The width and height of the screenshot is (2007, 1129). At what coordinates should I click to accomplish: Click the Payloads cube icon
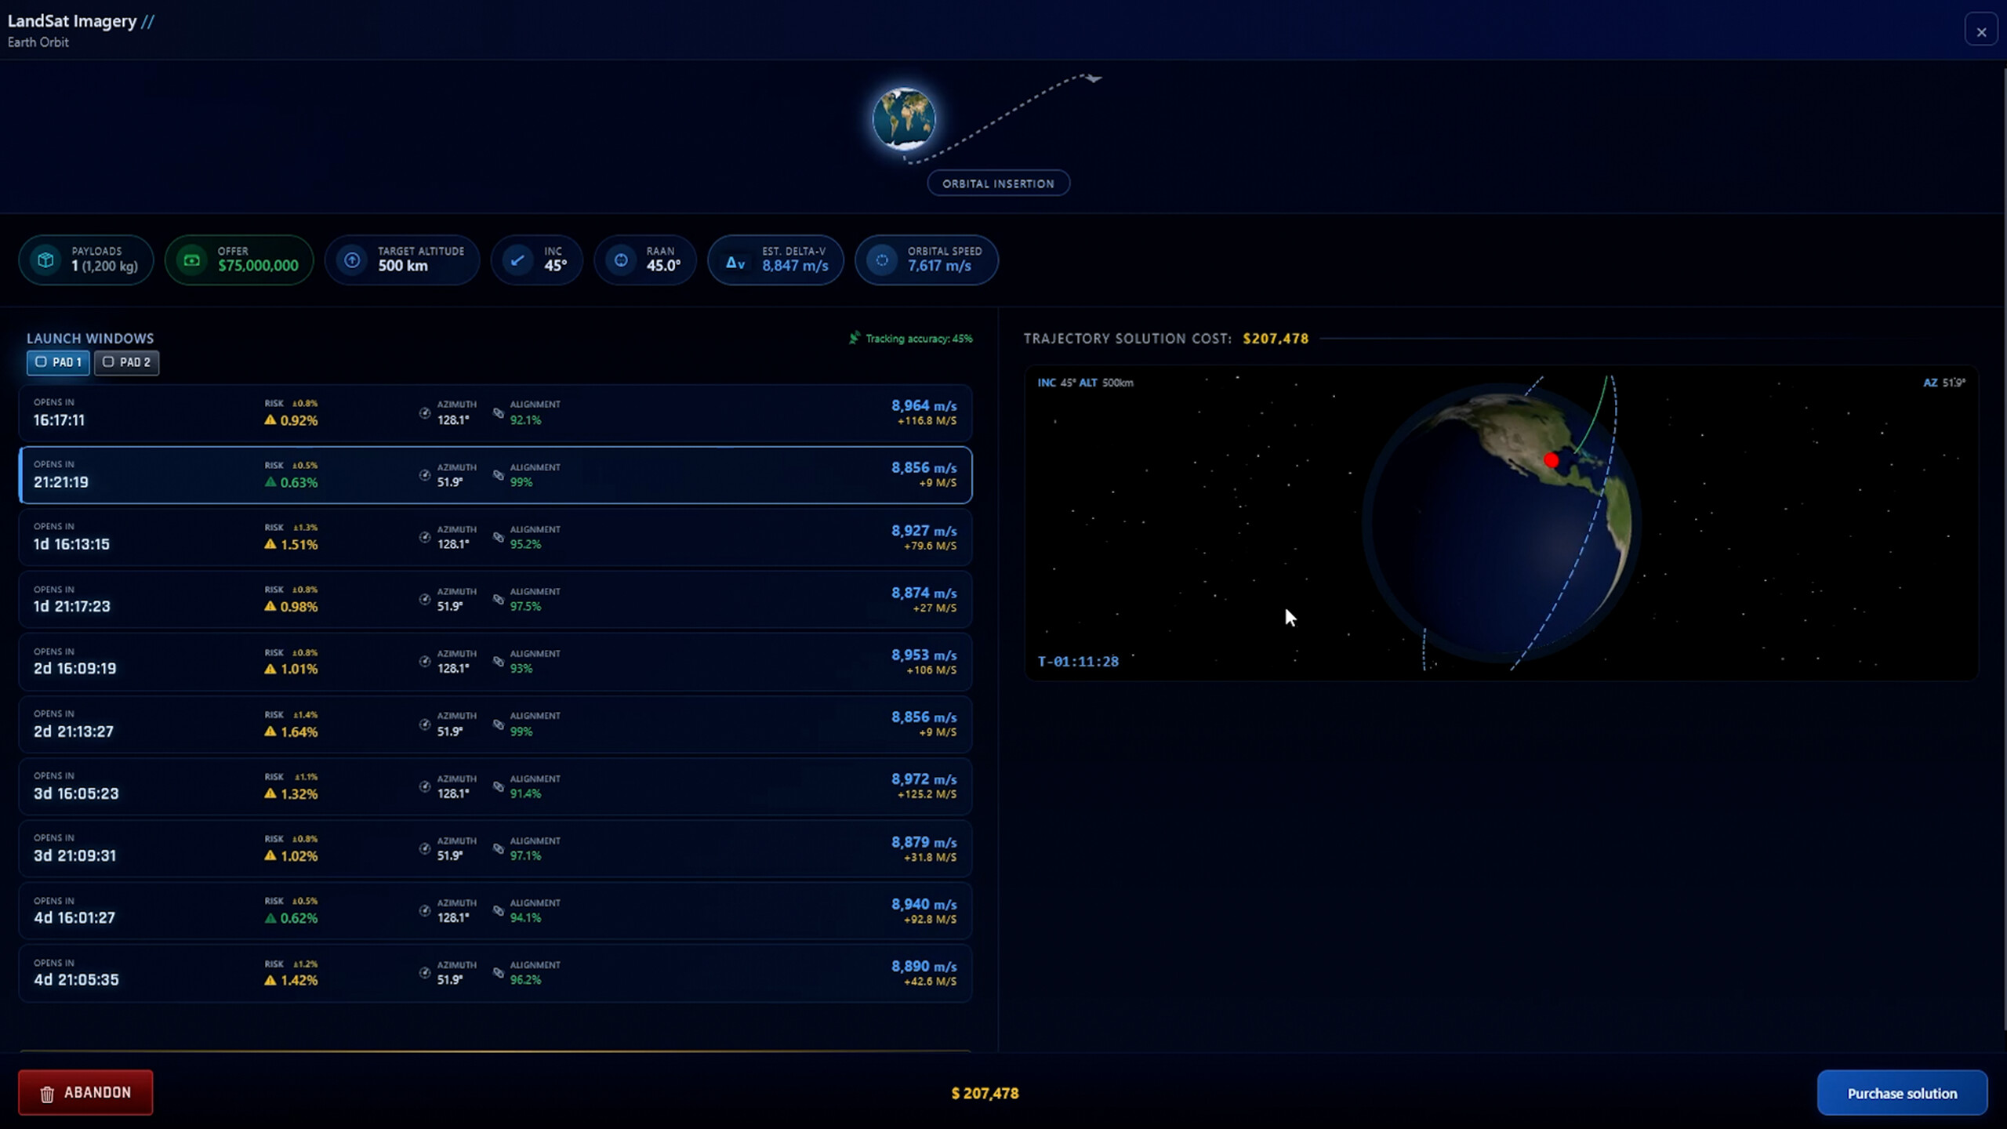tap(45, 260)
